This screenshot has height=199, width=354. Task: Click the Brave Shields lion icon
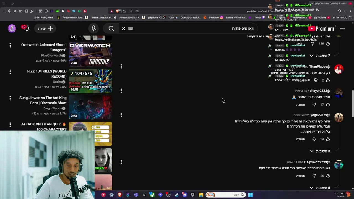[118, 11]
